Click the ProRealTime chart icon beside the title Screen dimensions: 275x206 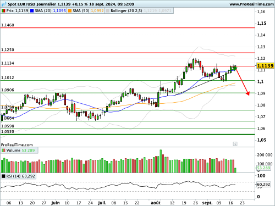[4, 4]
